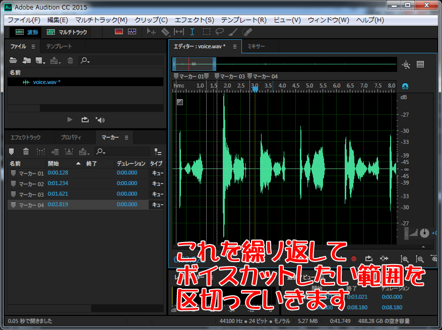Sort markers by 名前 column header
Viewport: 442px width, 330px height.
click(x=27, y=163)
